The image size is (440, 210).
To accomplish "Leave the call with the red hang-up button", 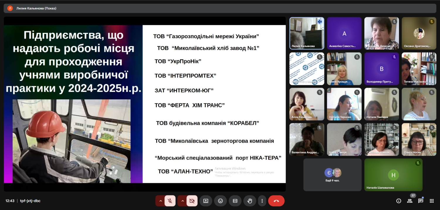I will tap(276, 201).
